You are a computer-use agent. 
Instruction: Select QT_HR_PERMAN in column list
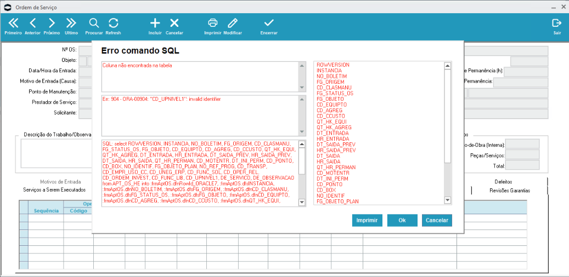pyautogui.click(x=336, y=168)
